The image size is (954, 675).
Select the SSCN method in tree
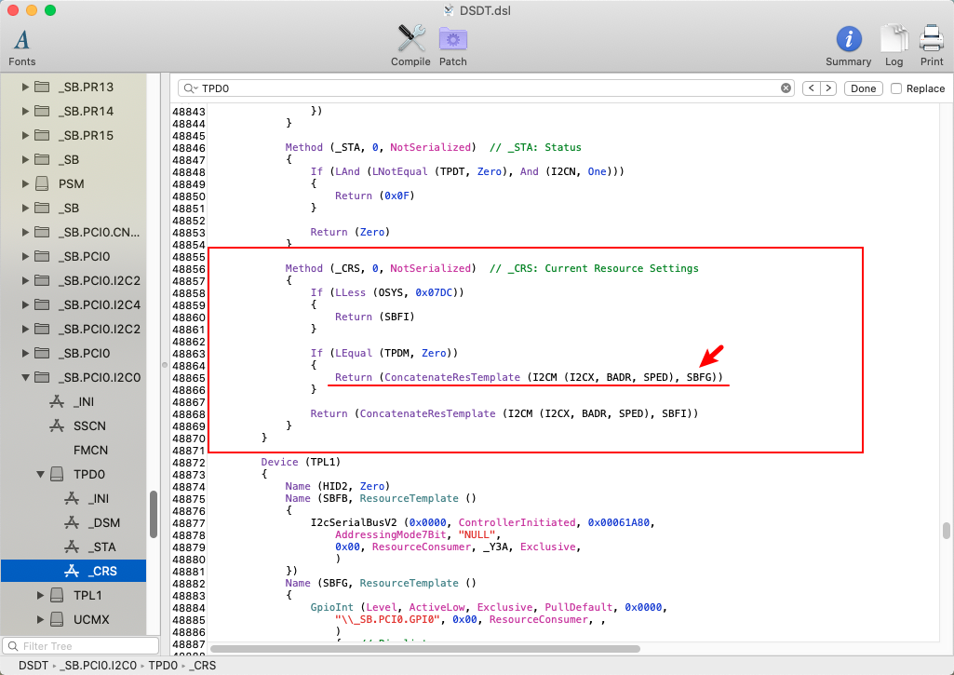pos(90,425)
